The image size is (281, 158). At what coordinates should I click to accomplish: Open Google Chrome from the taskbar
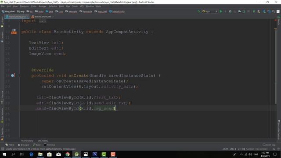pyautogui.click(x=68, y=154)
